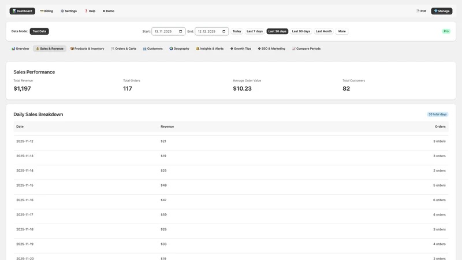The width and height of the screenshot is (462, 260).
Task: Click the $48 revenue cell
Action: 163,185
